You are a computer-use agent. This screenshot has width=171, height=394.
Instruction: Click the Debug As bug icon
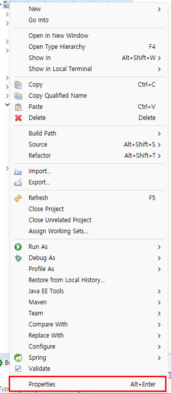tap(18, 258)
